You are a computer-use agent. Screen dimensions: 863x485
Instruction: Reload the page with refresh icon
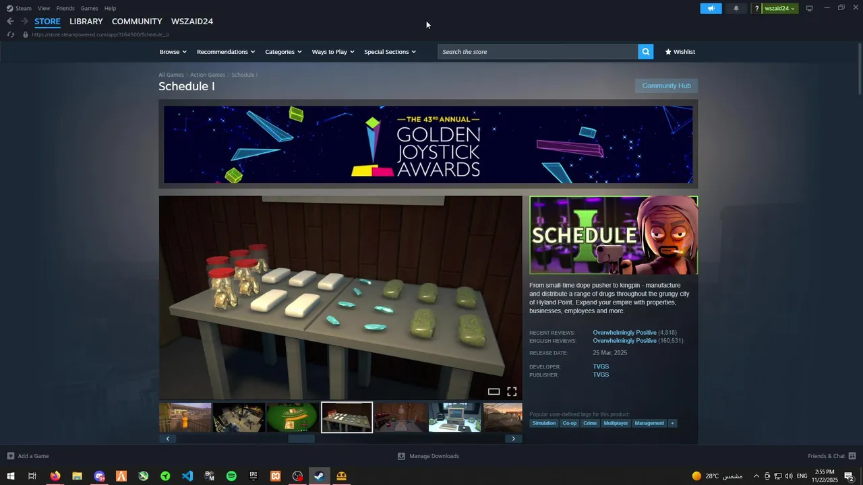pyautogui.click(x=10, y=34)
